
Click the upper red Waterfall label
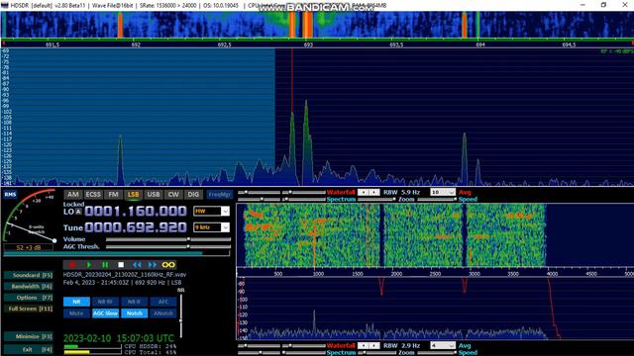click(341, 193)
